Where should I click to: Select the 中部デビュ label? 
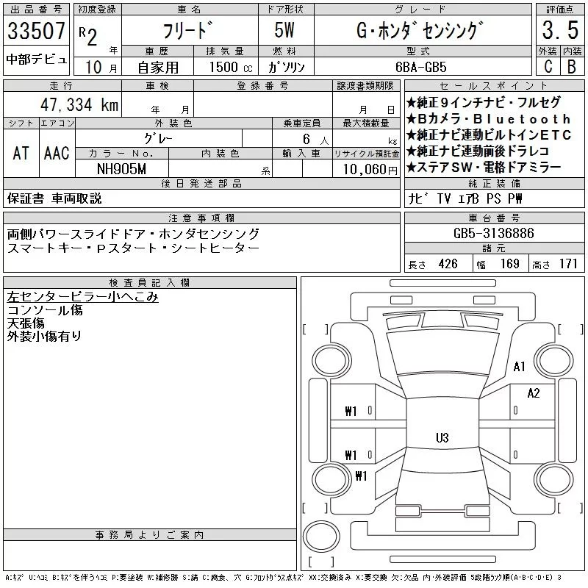pyautogui.click(x=36, y=59)
